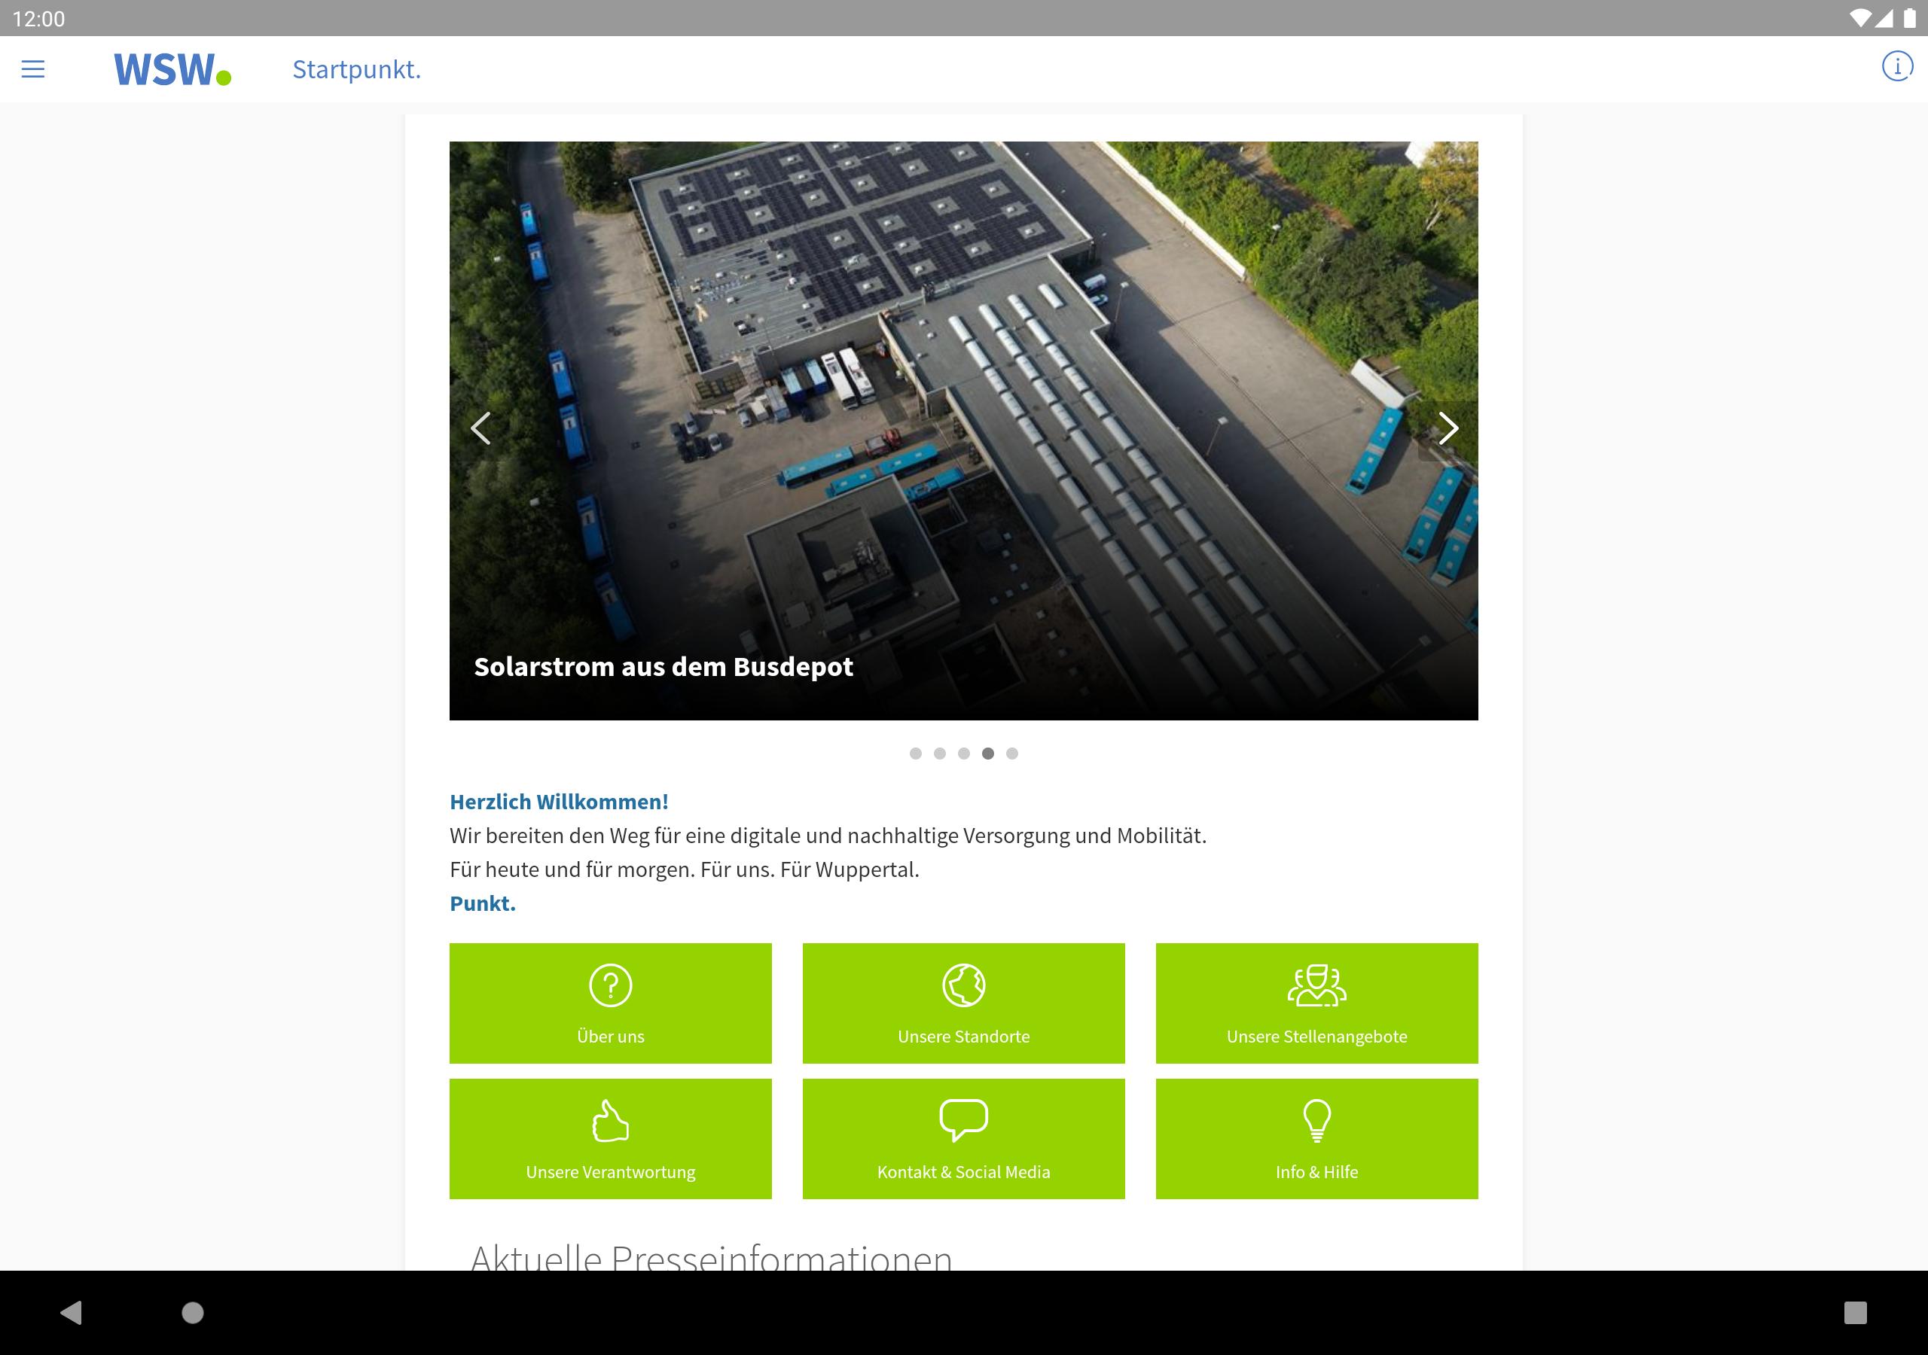
Task: Open Kontakt & Social Media tile
Action: [963, 1139]
